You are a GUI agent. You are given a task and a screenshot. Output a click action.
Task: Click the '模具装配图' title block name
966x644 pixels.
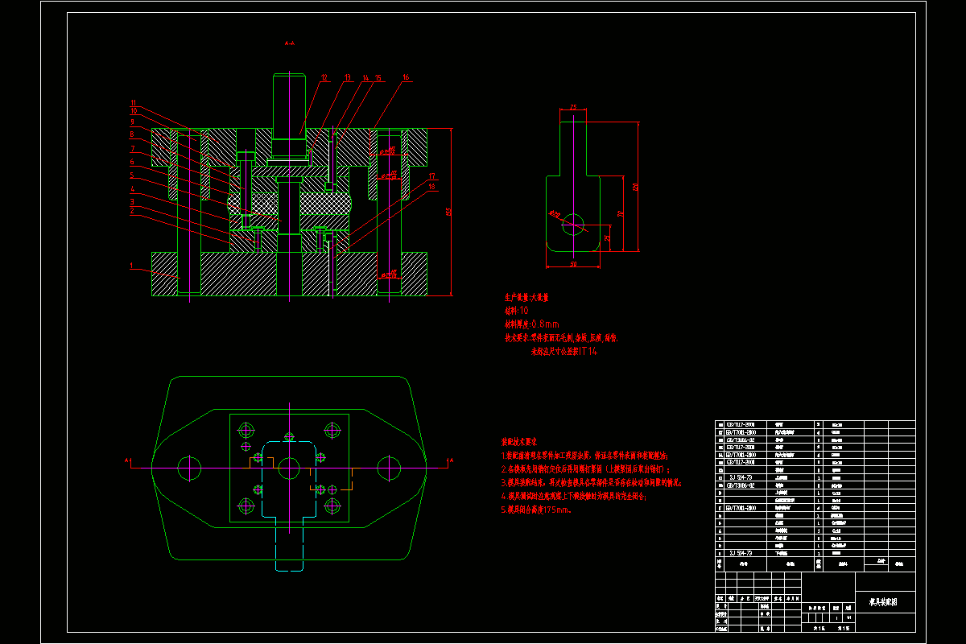pos(883,601)
